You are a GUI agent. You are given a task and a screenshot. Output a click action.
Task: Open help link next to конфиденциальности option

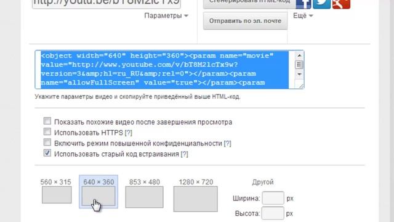coord(227,144)
